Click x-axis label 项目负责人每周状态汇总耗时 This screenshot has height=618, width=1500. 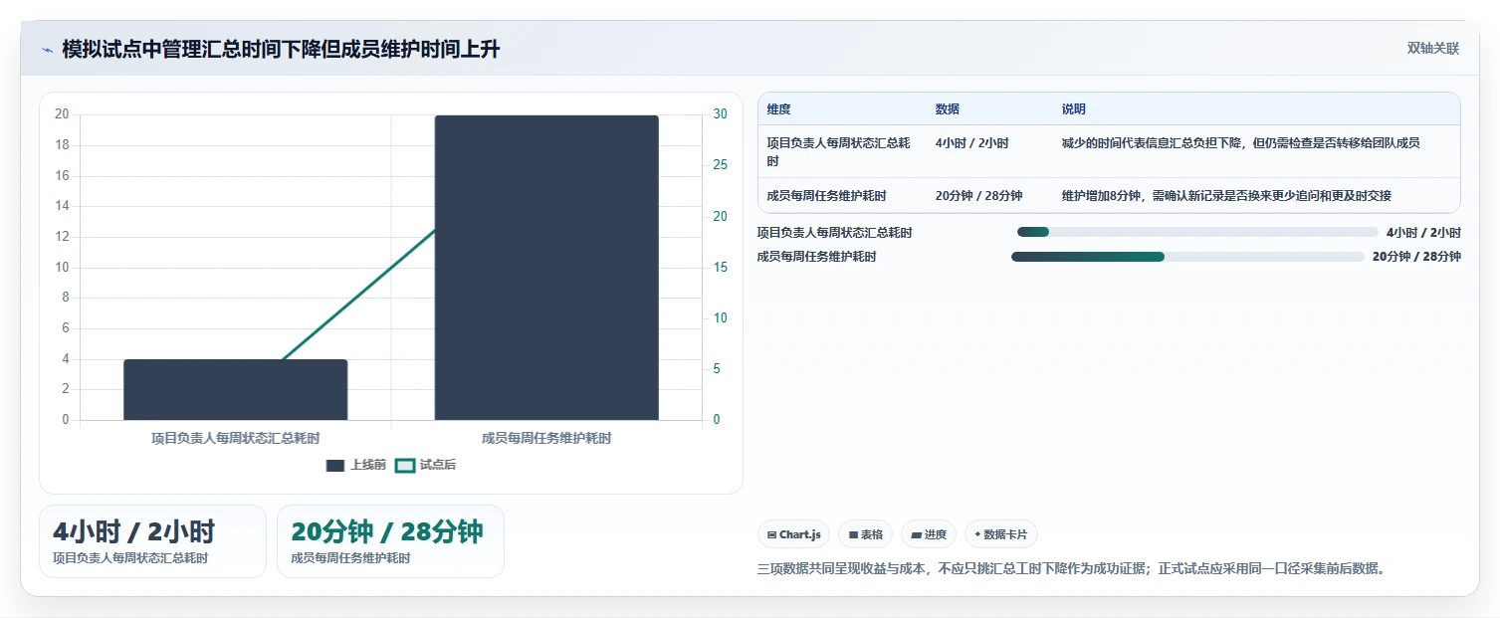236,438
